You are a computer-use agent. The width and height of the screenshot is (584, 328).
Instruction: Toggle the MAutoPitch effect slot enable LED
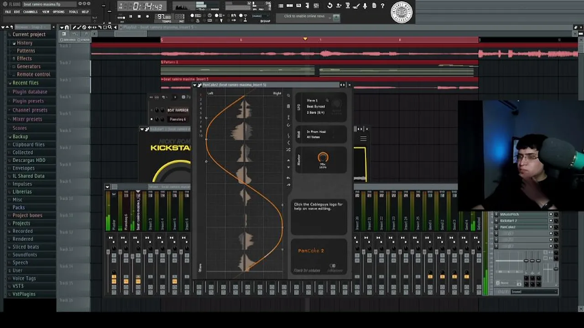coord(551,214)
